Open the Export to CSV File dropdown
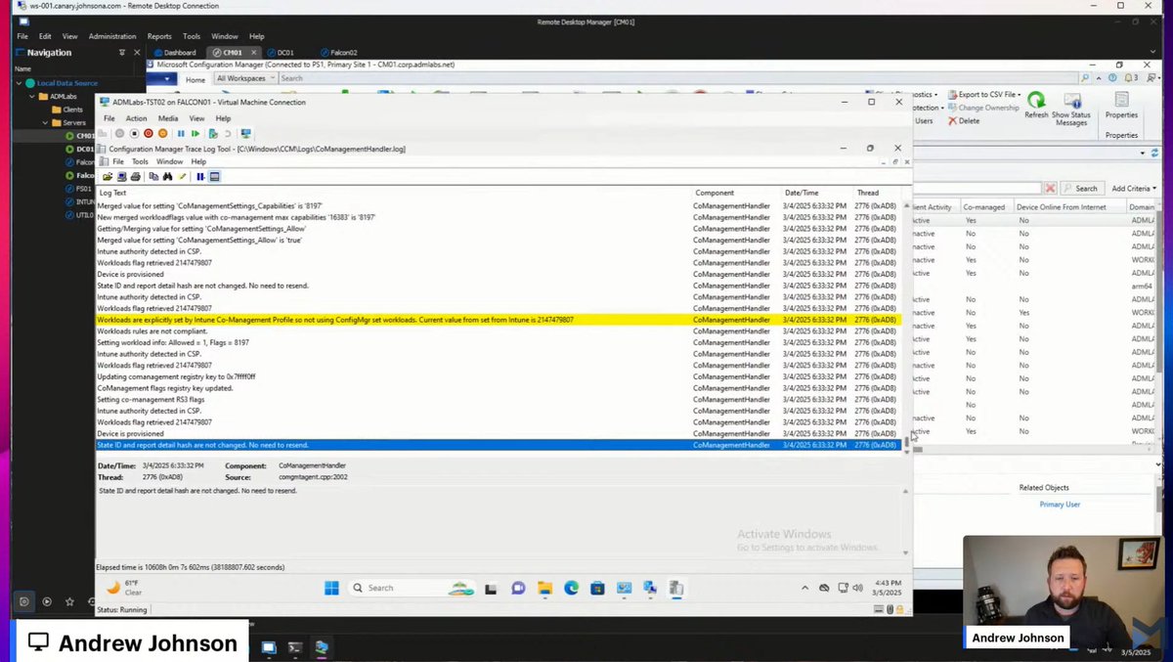This screenshot has height=662, width=1173. click(1019, 95)
